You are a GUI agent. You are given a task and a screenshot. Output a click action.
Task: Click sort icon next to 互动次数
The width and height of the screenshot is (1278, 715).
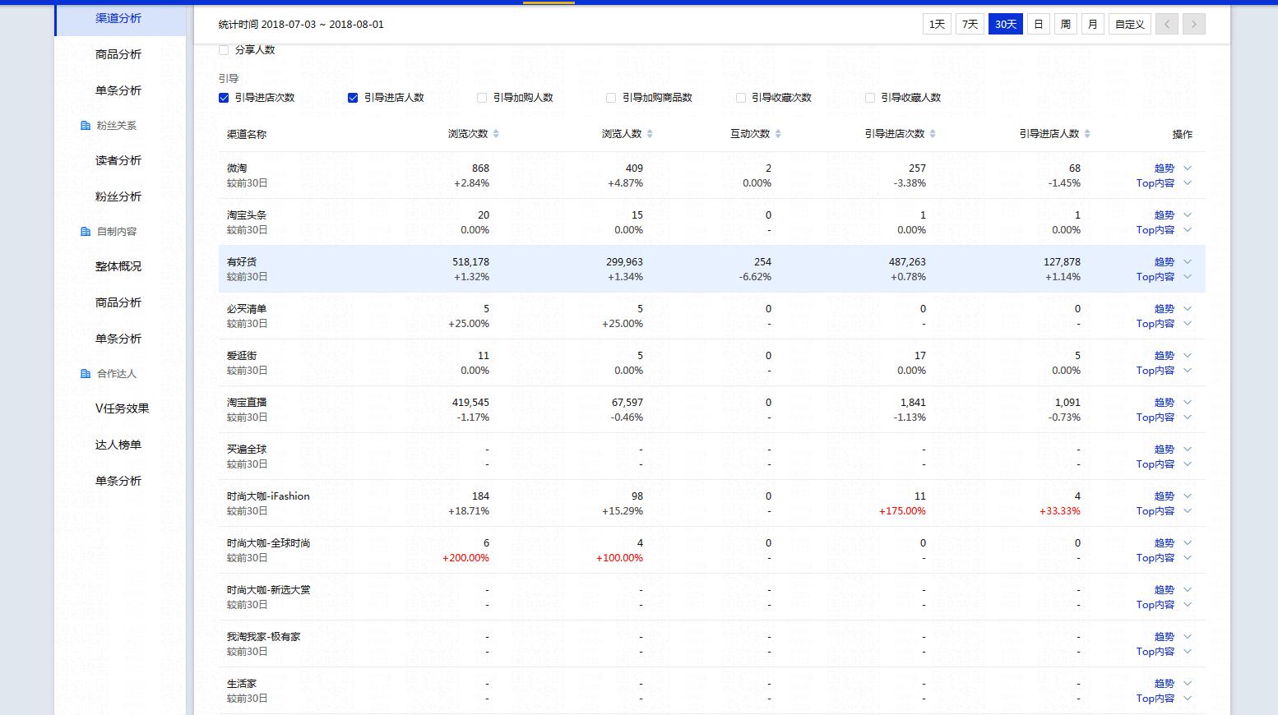pyautogui.click(x=778, y=134)
